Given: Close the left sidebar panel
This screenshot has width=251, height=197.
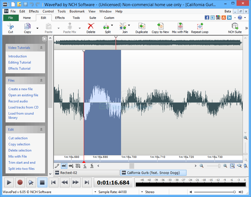Looking at the screenshot, I should tap(45, 39).
